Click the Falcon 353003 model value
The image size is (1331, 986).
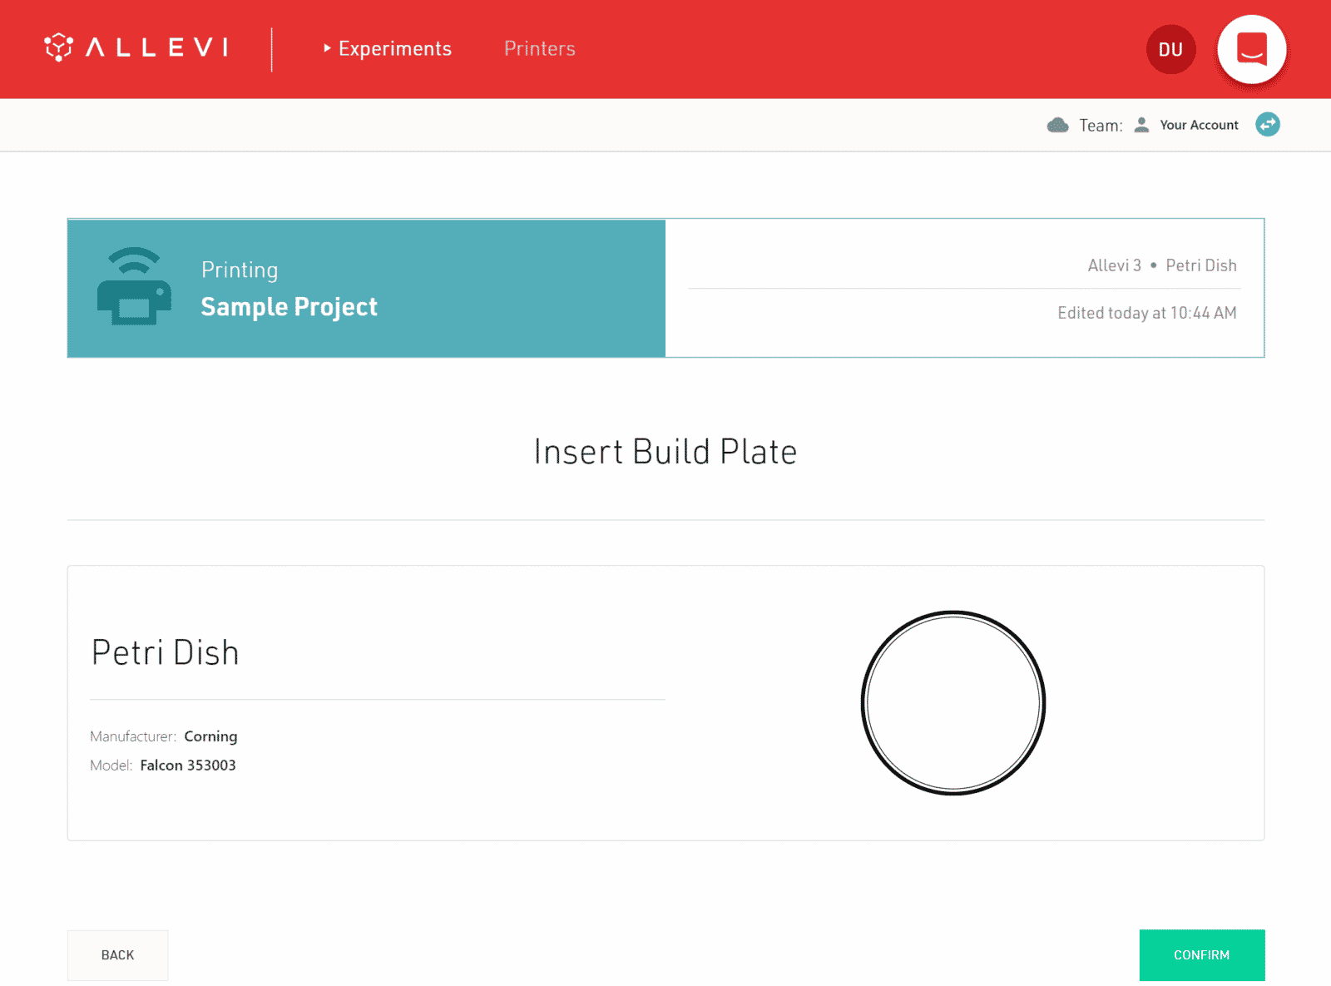click(x=188, y=766)
